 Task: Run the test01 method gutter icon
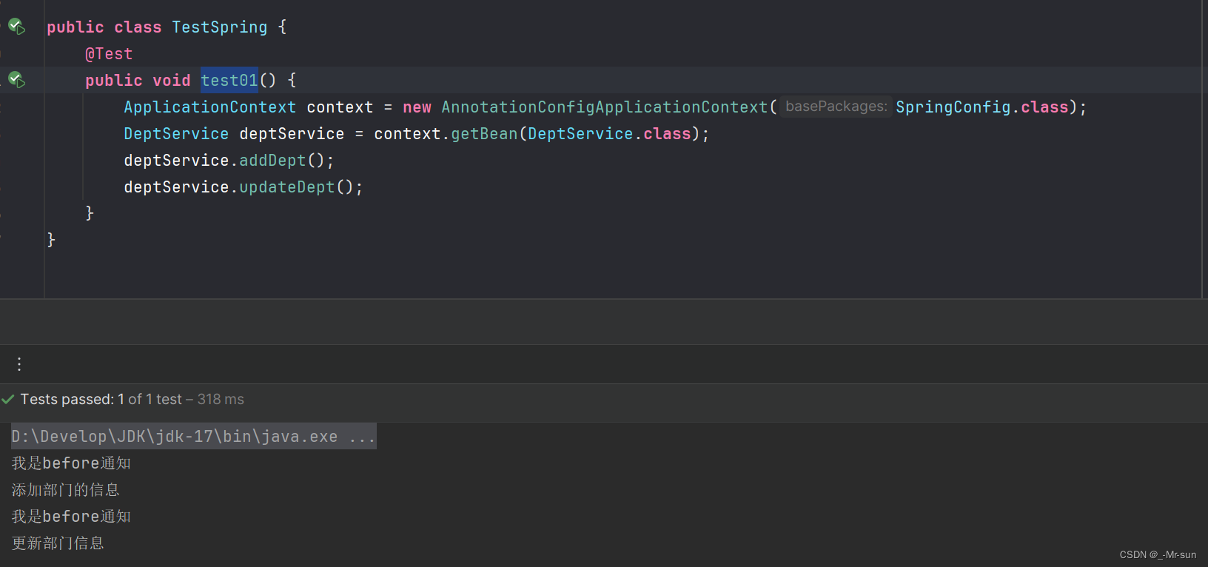(x=16, y=79)
